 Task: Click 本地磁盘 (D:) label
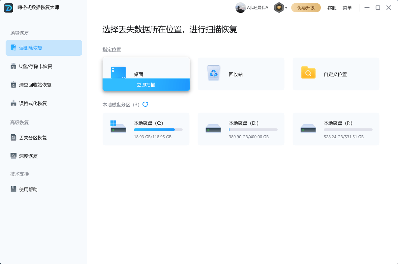tap(244, 123)
